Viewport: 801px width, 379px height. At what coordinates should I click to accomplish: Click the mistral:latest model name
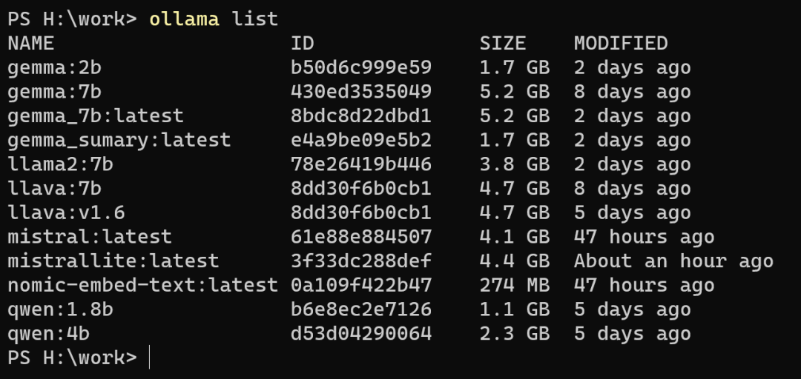90,237
